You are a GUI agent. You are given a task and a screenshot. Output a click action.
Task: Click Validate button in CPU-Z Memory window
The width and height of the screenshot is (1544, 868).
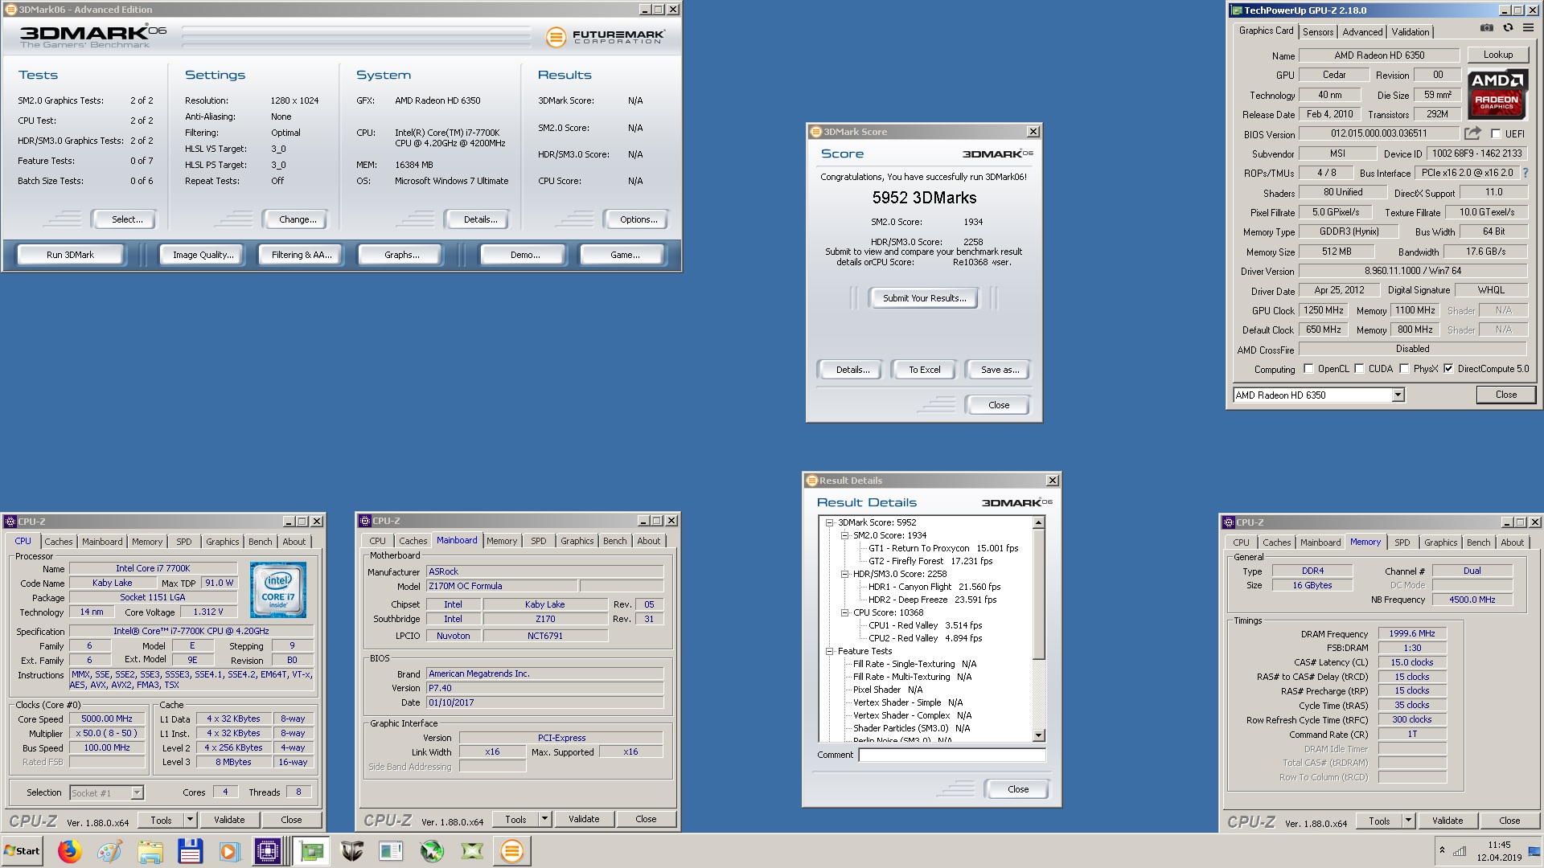[x=1447, y=821]
